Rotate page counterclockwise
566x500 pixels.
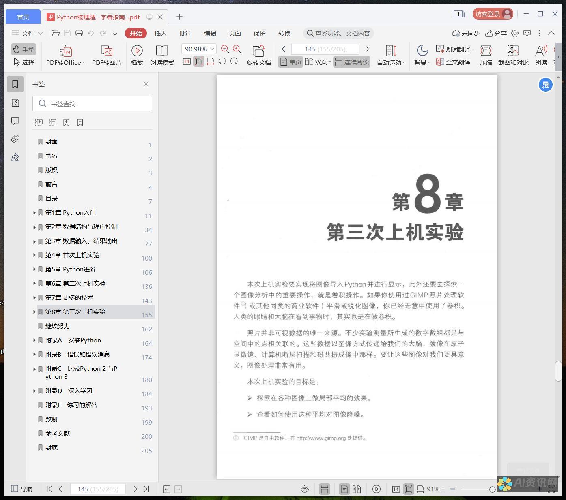click(x=222, y=62)
